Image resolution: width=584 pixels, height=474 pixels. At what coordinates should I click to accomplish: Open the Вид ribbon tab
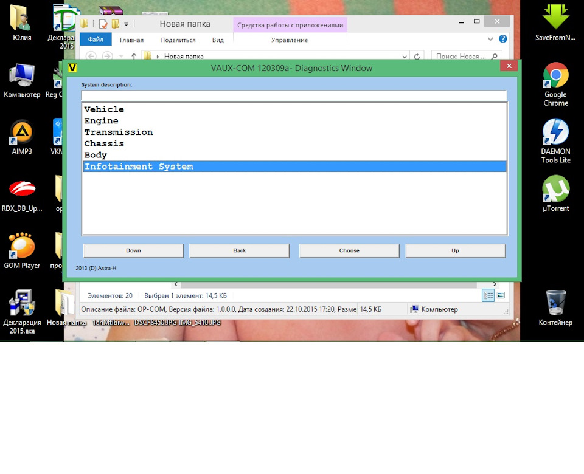218,40
